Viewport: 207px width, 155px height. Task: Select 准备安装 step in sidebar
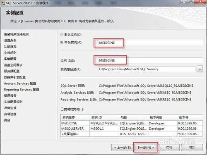(x=10, y=108)
